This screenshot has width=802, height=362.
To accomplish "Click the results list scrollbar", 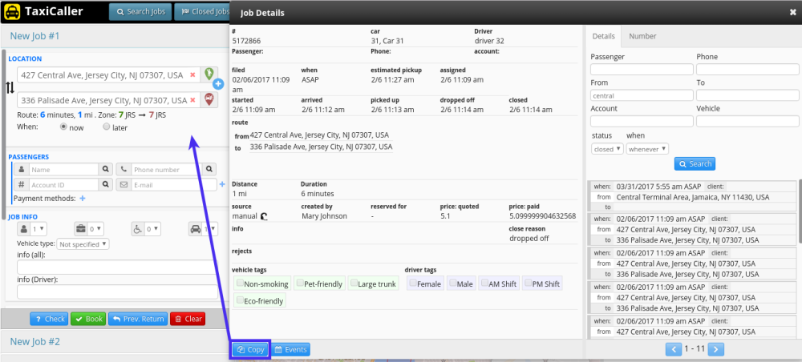I will pos(800,211).
